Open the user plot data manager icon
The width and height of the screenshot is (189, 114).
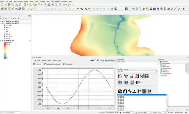pos(150,91)
